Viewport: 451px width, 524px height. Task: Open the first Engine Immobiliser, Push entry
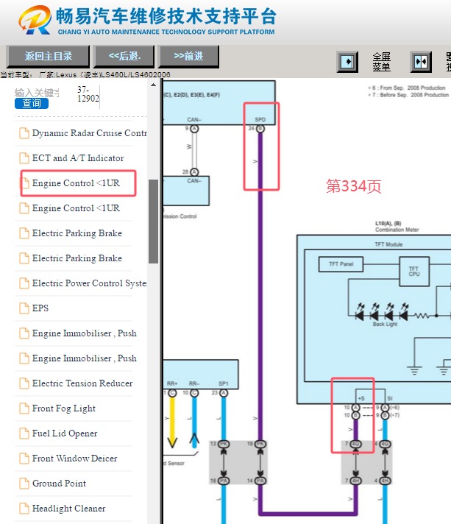(84, 333)
